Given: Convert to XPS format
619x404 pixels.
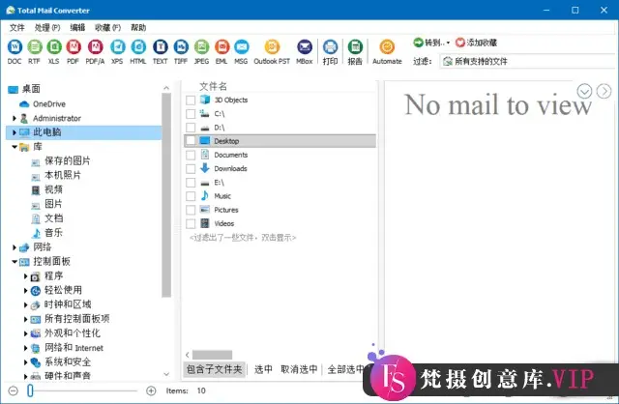Looking at the screenshot, I should (117, 51).
